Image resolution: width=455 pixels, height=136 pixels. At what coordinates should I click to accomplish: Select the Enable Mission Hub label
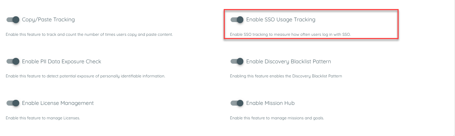[270, 103]
